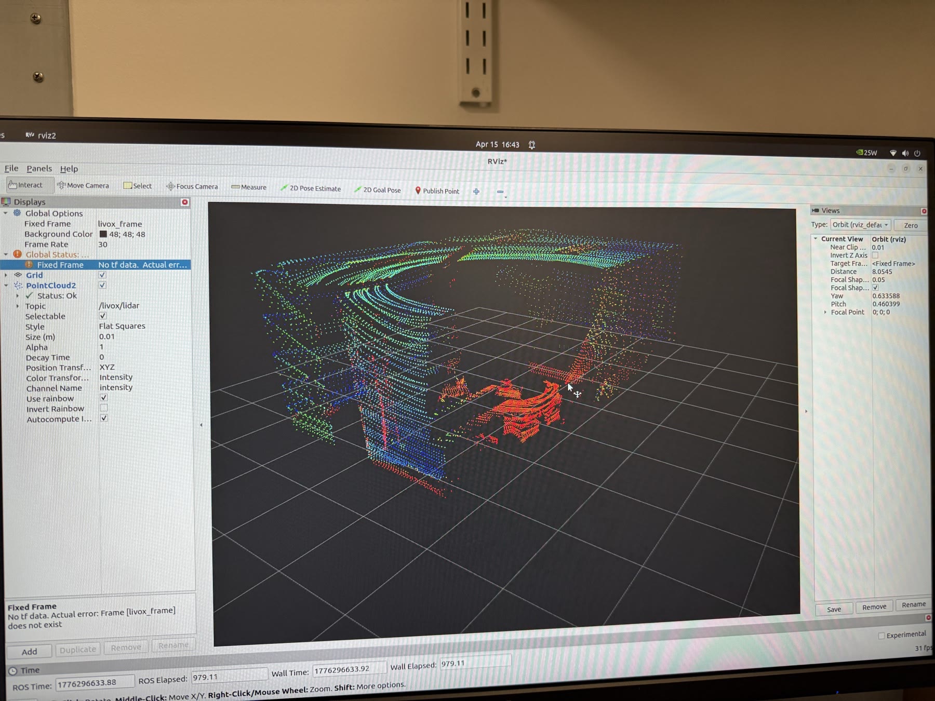Toggle the second Focal Shape checkbox
The height and width of the screenshot is (701, 935).
[x=875, y=287]
